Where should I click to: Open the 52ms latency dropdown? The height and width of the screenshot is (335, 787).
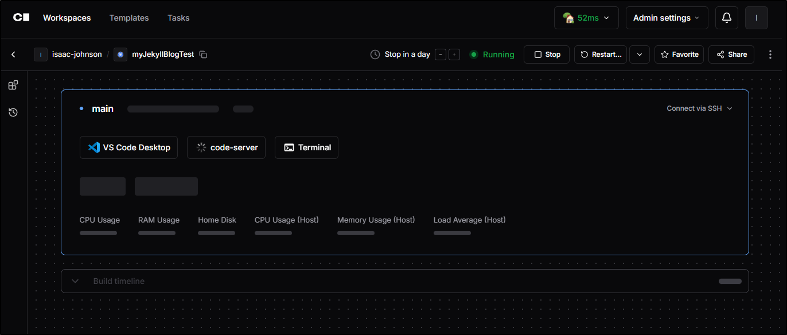click(x=586, y=18)
